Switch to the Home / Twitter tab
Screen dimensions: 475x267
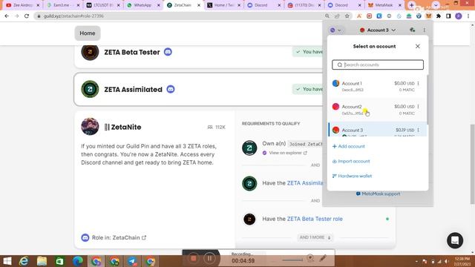223,5
